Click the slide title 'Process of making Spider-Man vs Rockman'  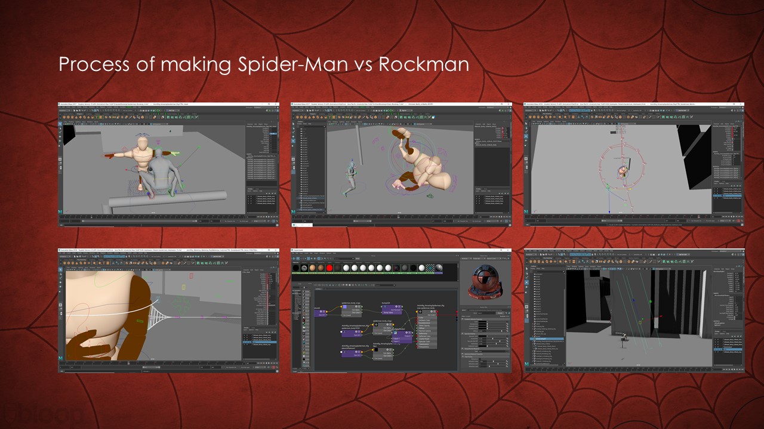pos(264,65)
